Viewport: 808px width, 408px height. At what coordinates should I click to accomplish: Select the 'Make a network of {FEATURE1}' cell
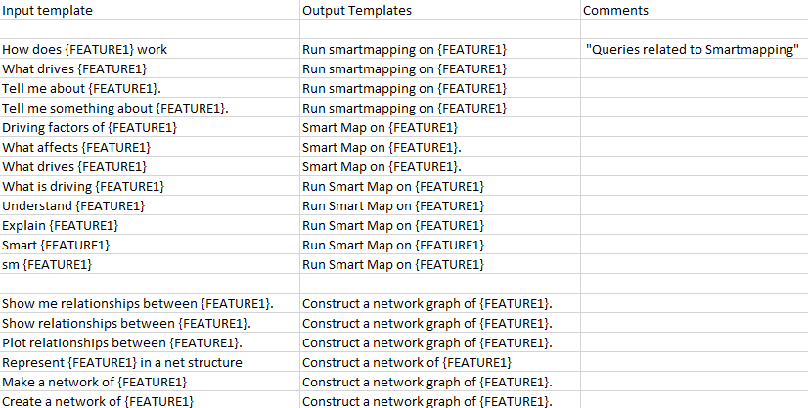150,382
